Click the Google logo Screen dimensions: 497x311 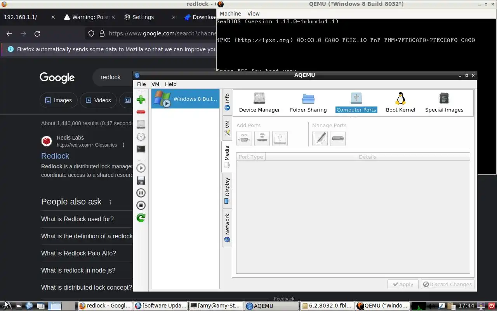pos(57,78)
